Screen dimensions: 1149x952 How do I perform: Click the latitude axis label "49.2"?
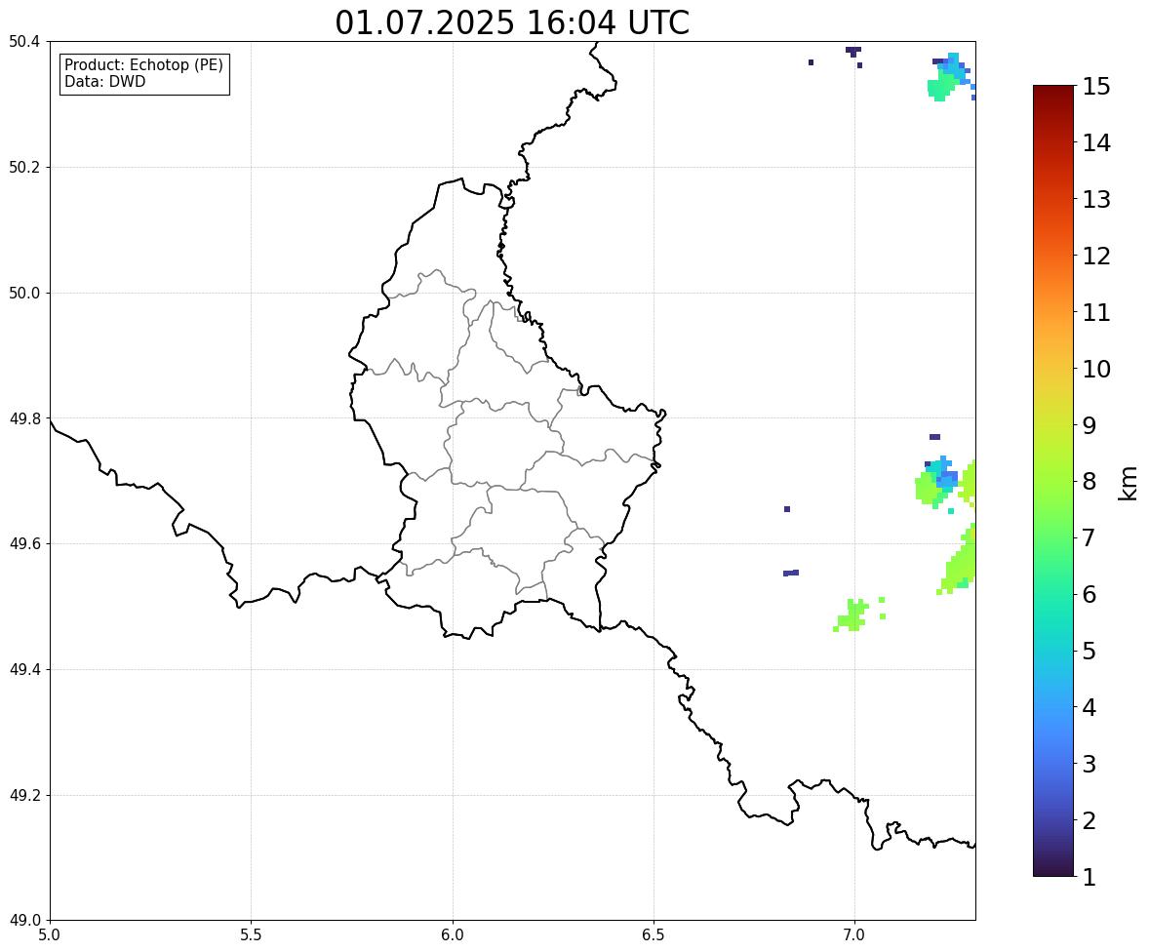23,795
